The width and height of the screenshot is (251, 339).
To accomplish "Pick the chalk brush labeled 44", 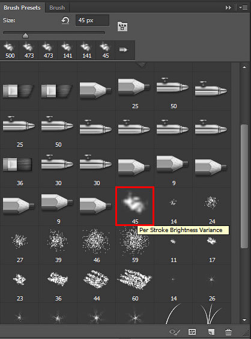I will pyautogui.click(x=97, y=283).
